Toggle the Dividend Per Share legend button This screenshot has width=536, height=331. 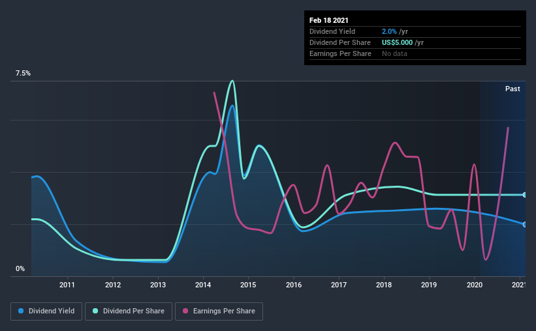(129, 311)
